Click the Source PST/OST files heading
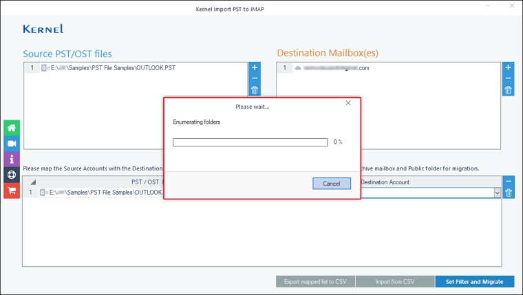 (x=67, y=54)
